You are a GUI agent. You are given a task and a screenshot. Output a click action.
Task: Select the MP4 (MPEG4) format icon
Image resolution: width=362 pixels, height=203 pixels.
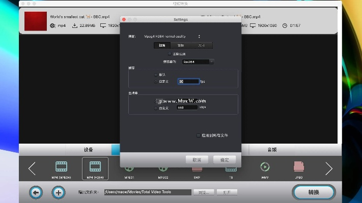tap(61, 168)
